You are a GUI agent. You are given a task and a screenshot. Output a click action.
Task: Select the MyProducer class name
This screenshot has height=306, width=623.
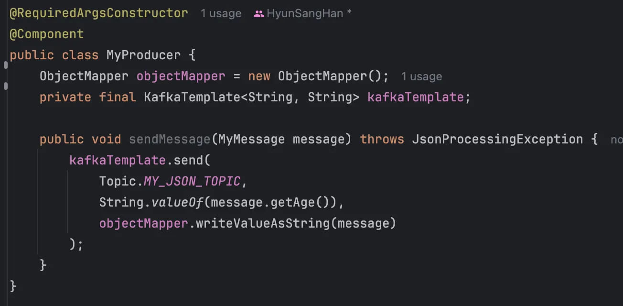tap(143, 55)
